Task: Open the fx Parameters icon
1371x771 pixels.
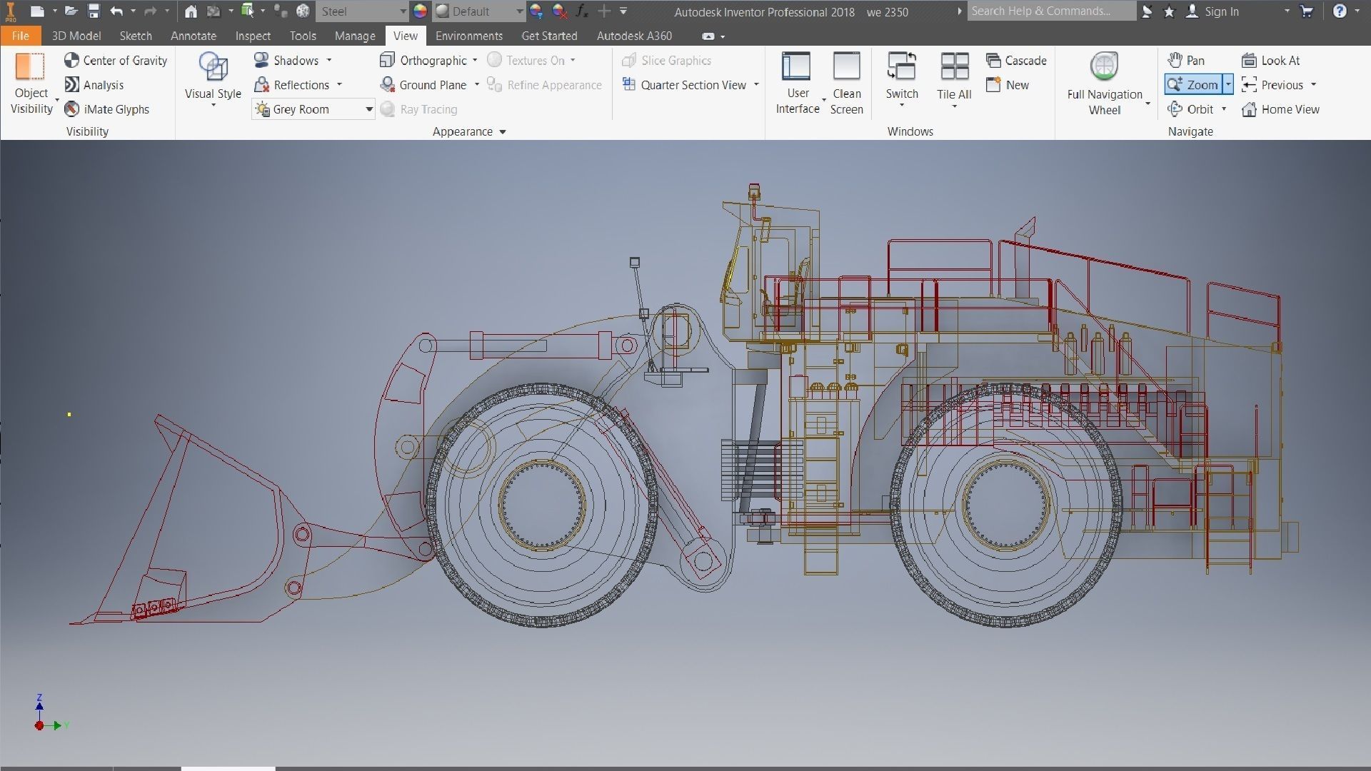Action: pyautogui.click(x=582, y=11)
